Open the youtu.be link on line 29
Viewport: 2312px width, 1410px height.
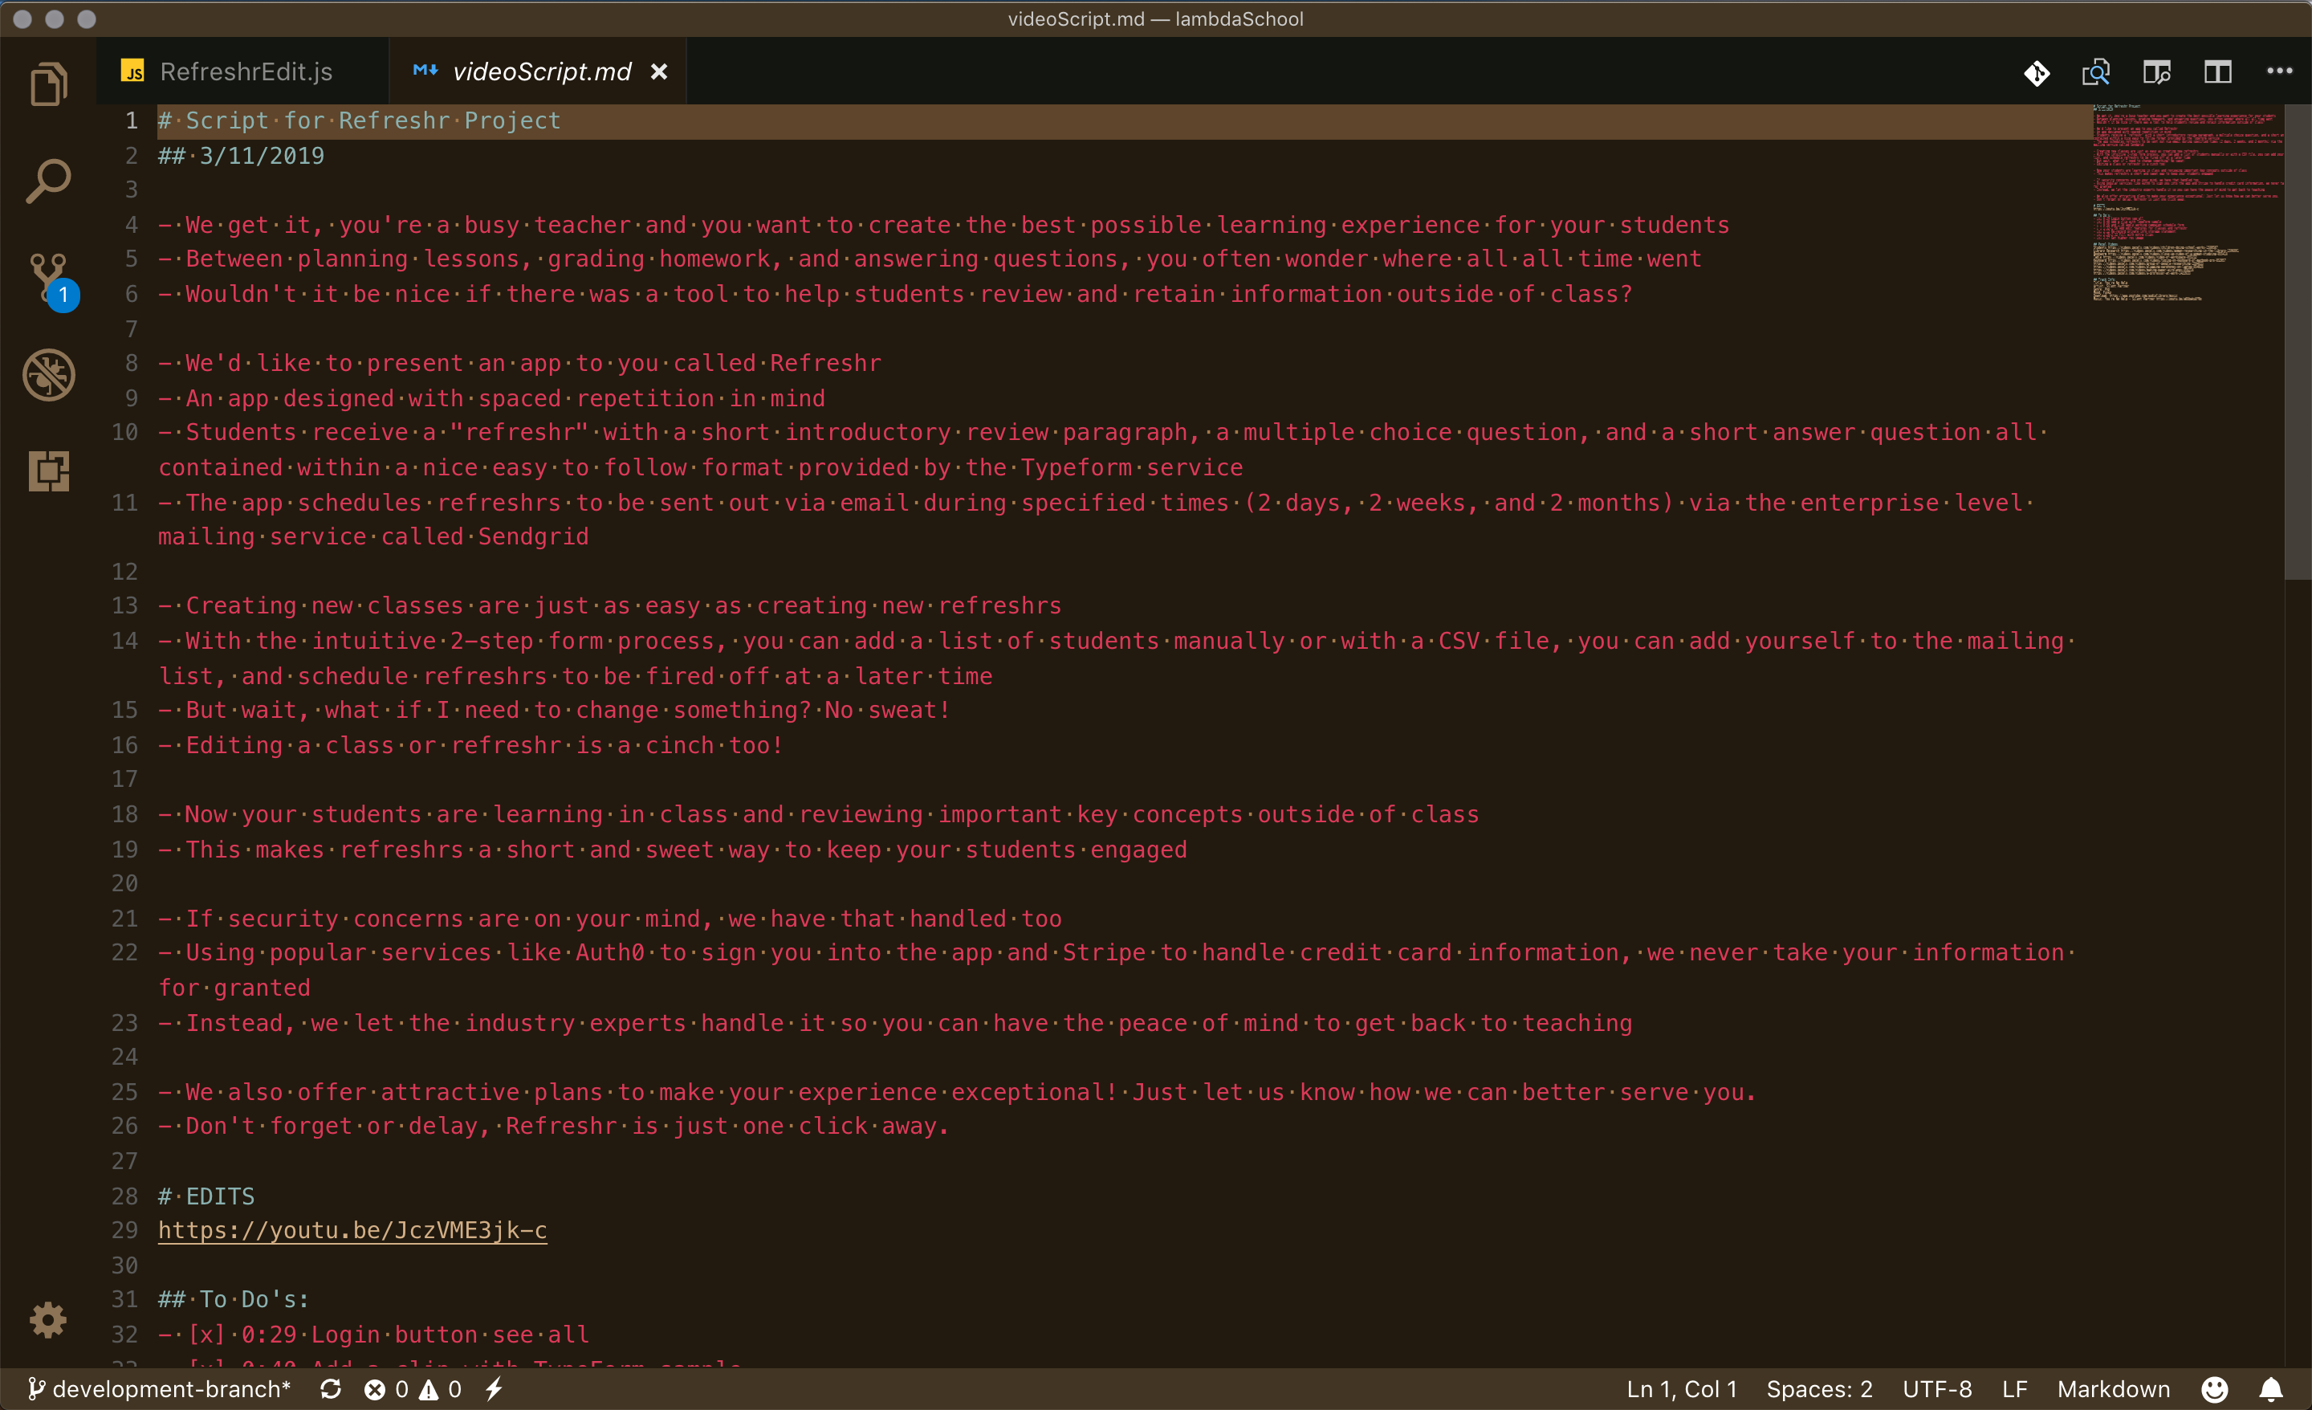coord(352,1230)
